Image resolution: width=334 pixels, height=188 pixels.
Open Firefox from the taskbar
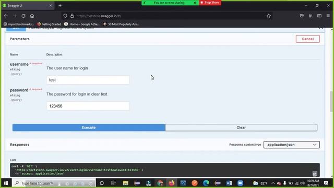(x=172, y=183)
